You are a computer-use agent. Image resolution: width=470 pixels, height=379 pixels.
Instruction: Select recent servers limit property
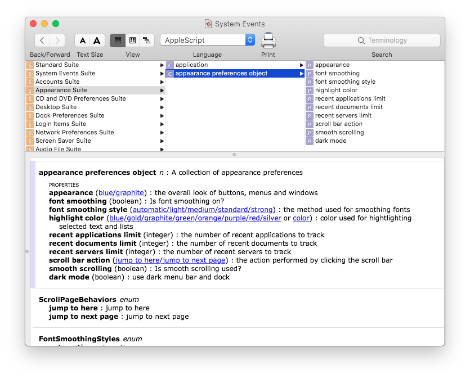coord(375,115)
